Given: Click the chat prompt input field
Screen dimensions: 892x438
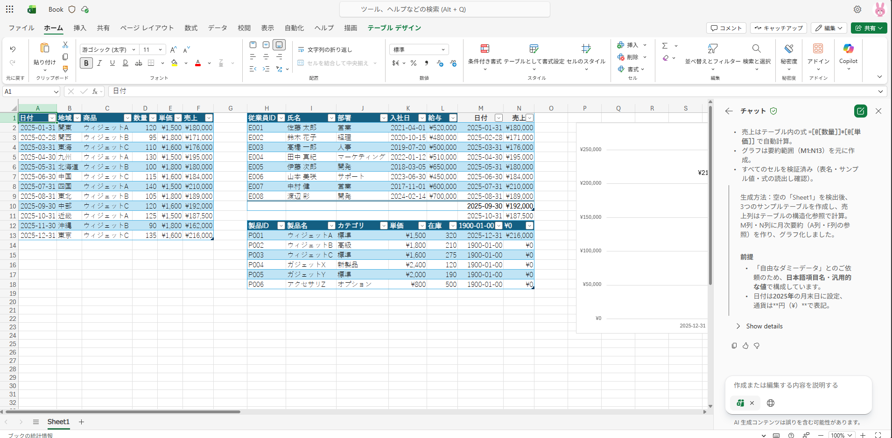Looking at the screenshot, I should pyautogui.click(x=798, y=385).
